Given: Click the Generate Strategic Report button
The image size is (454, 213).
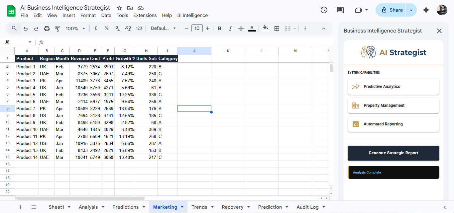Looking at the screenshot, I should click(393, 153).
